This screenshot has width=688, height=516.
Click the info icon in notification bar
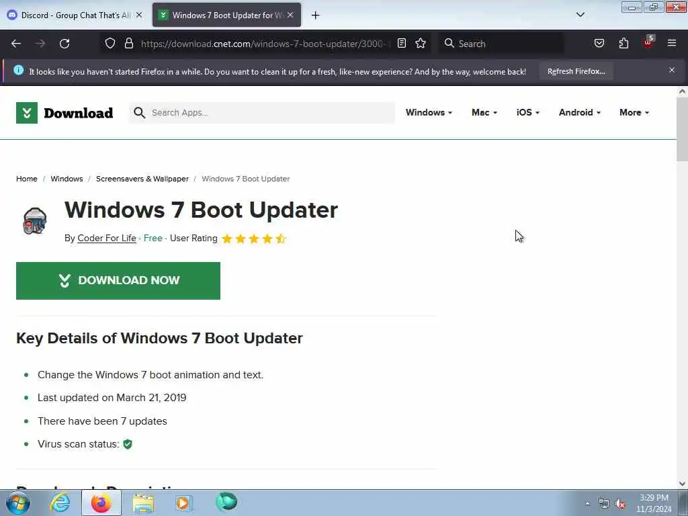click(18, 70)
